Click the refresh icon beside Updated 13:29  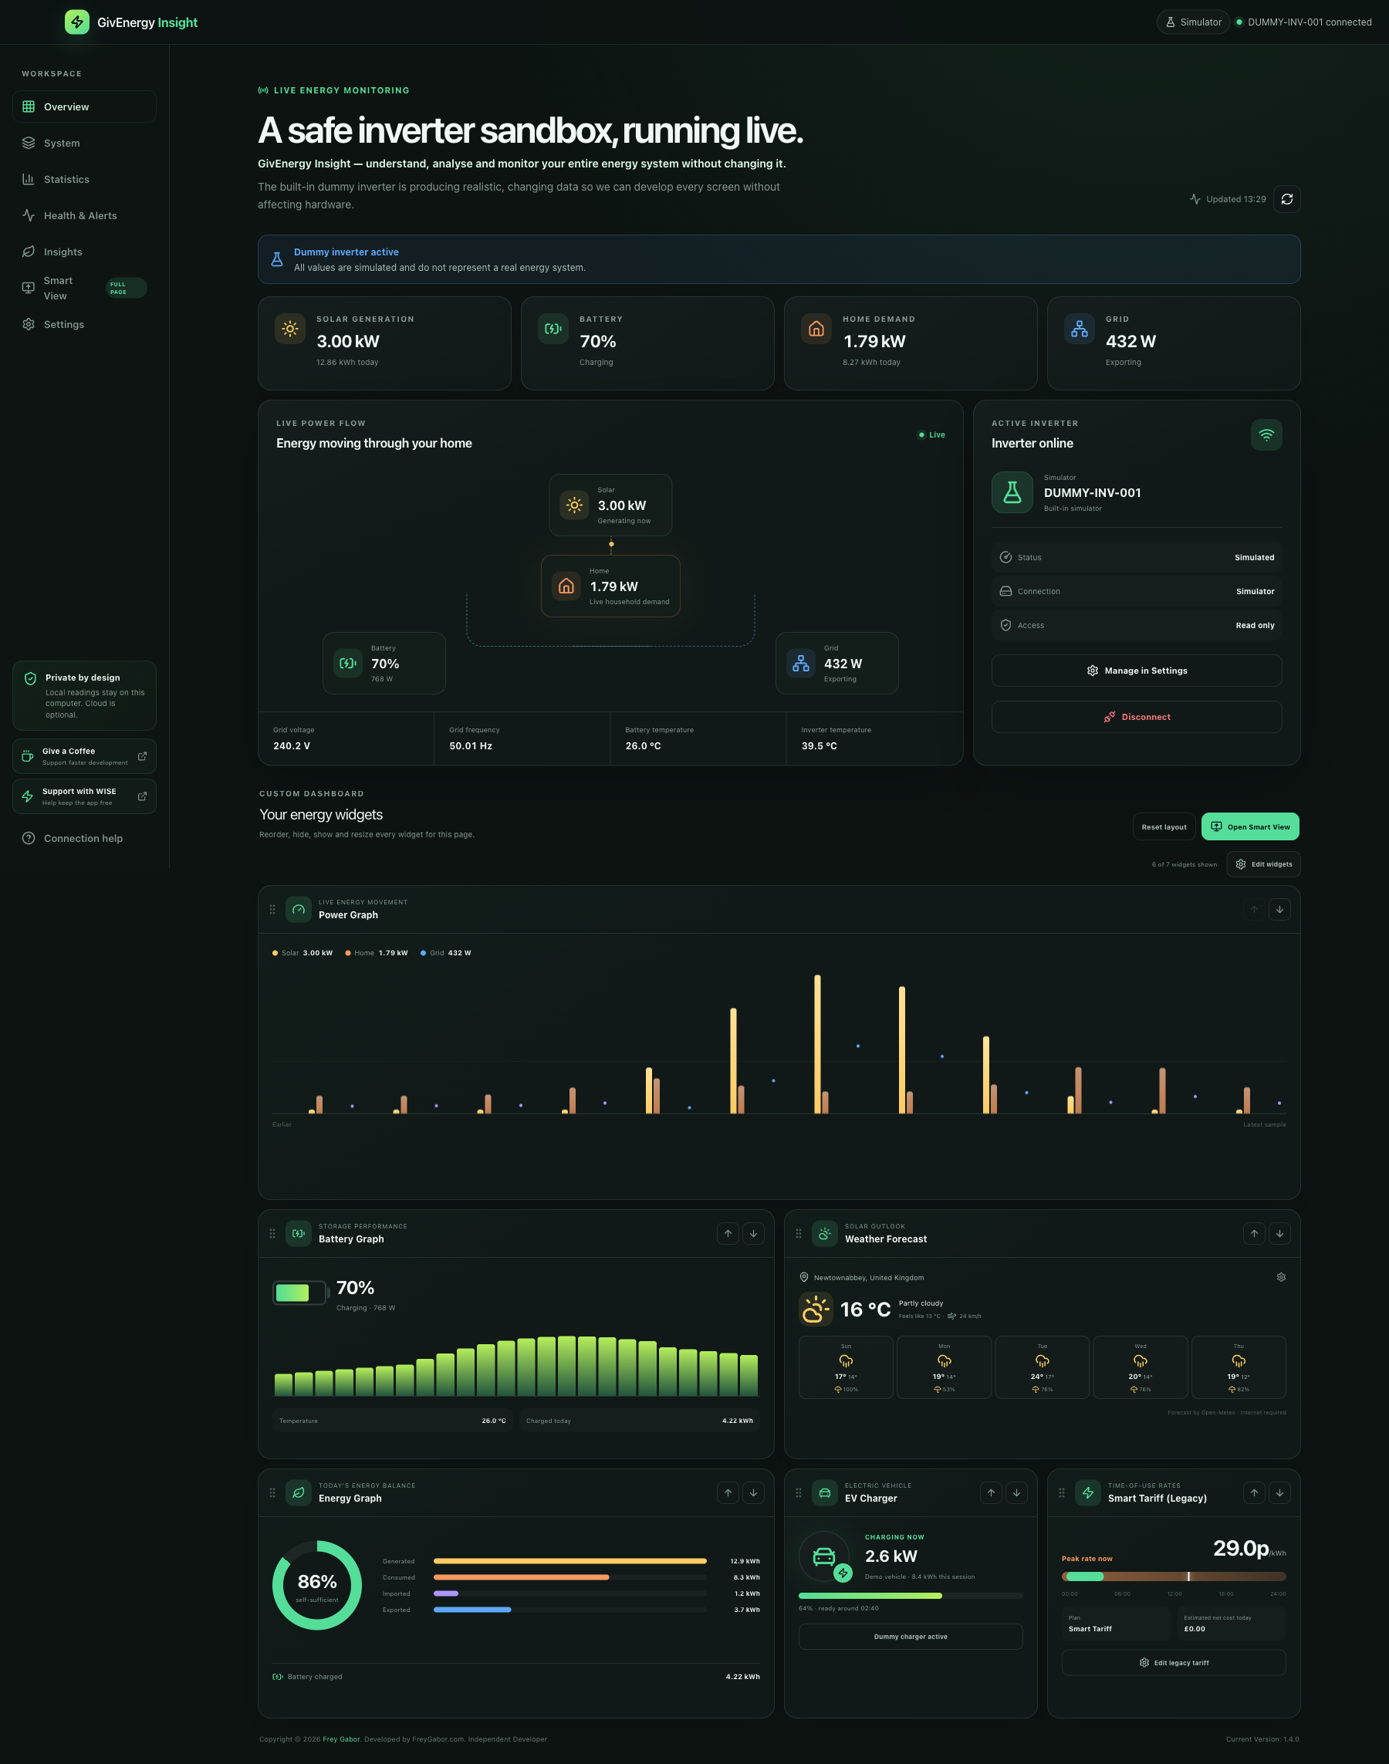click(x=1286, y=199)
